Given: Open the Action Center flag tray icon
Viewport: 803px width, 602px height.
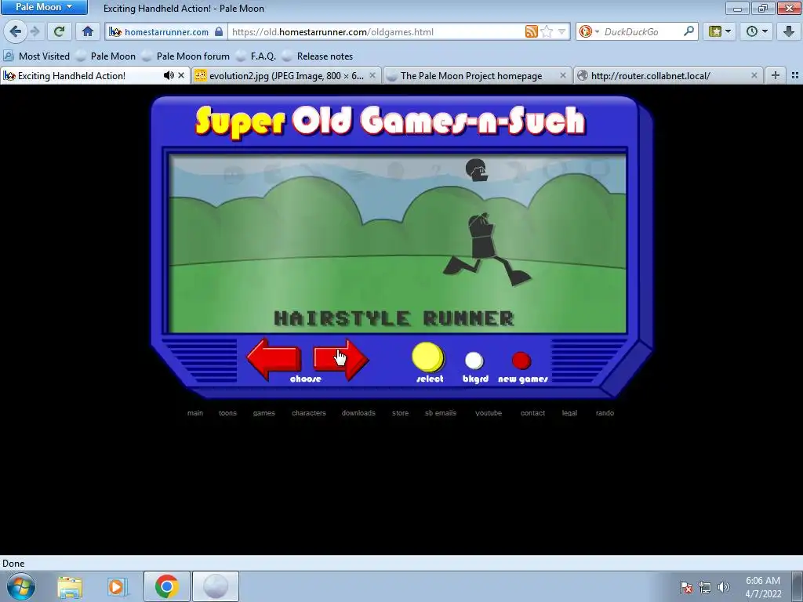Looking at the screenshot, I should point(685,587).
